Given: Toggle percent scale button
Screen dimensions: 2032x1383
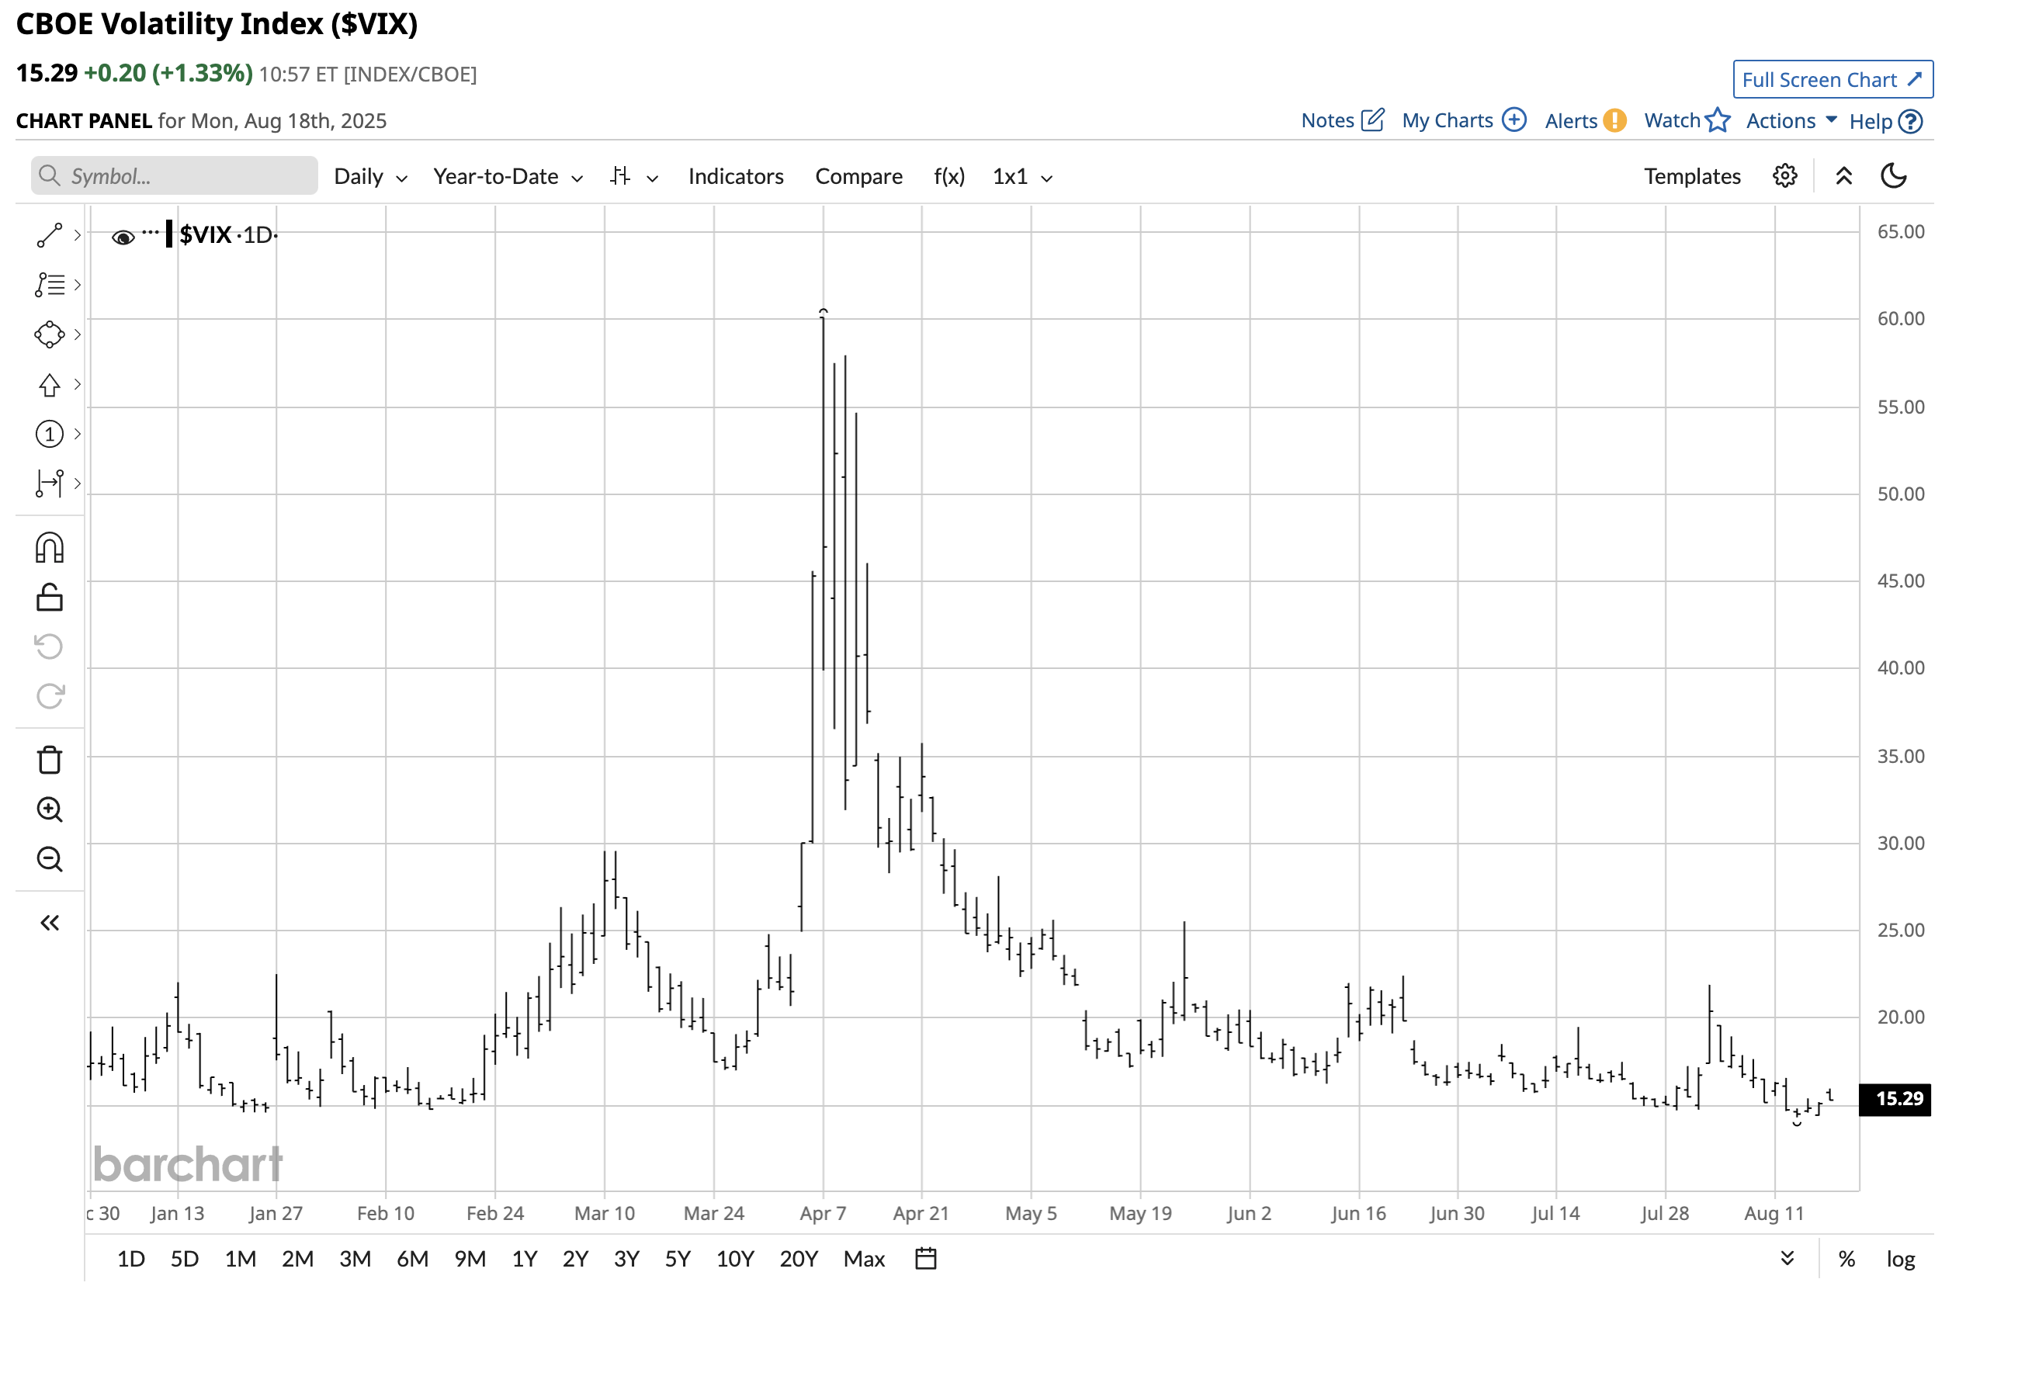Looking at the screenshot, I should click(x=1846, y=1259).
